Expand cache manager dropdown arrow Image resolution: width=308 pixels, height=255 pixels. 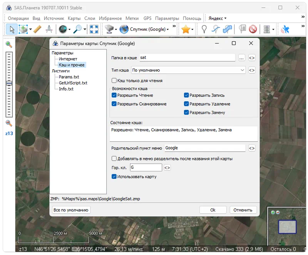click(x=273, y=30)
